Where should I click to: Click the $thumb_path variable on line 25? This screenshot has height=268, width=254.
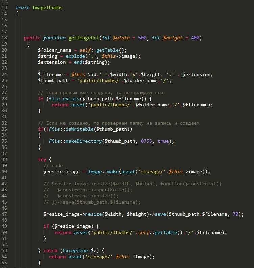pyautogui.click(x=53, y=81)
